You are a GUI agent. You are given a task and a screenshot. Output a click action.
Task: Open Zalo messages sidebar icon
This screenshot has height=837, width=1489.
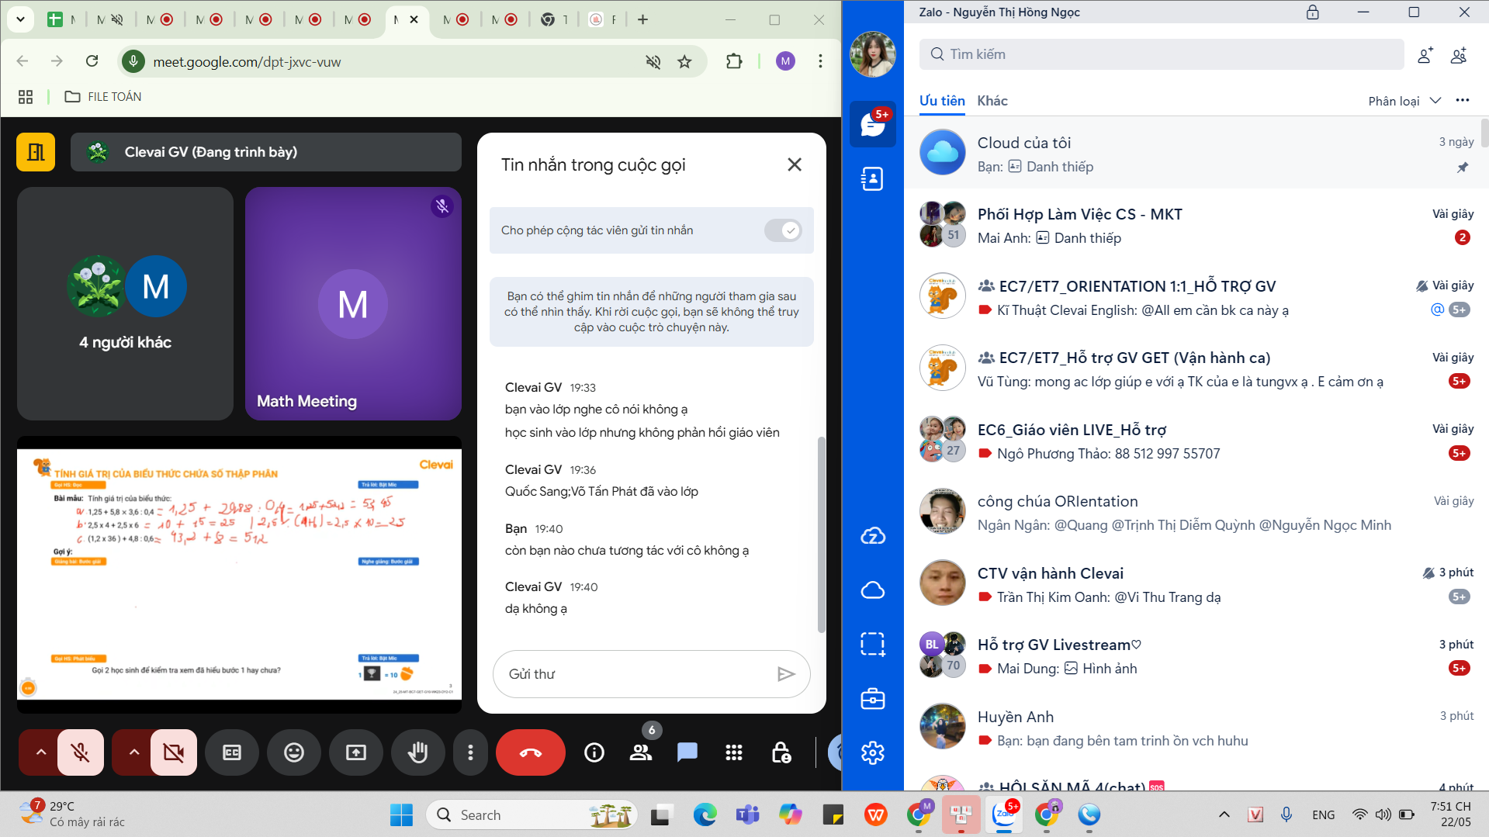(x=873, y=124)
